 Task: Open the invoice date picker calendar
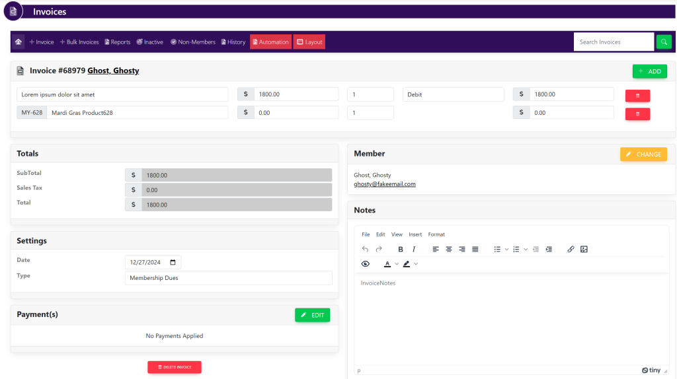(x=173, y=262)
